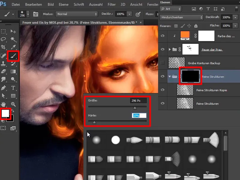Select the Magic Wand tool
Viewport: 240px width, 180px height.
[13, 39]
